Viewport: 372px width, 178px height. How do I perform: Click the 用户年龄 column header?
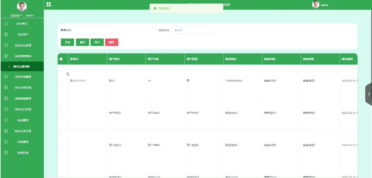165,59
